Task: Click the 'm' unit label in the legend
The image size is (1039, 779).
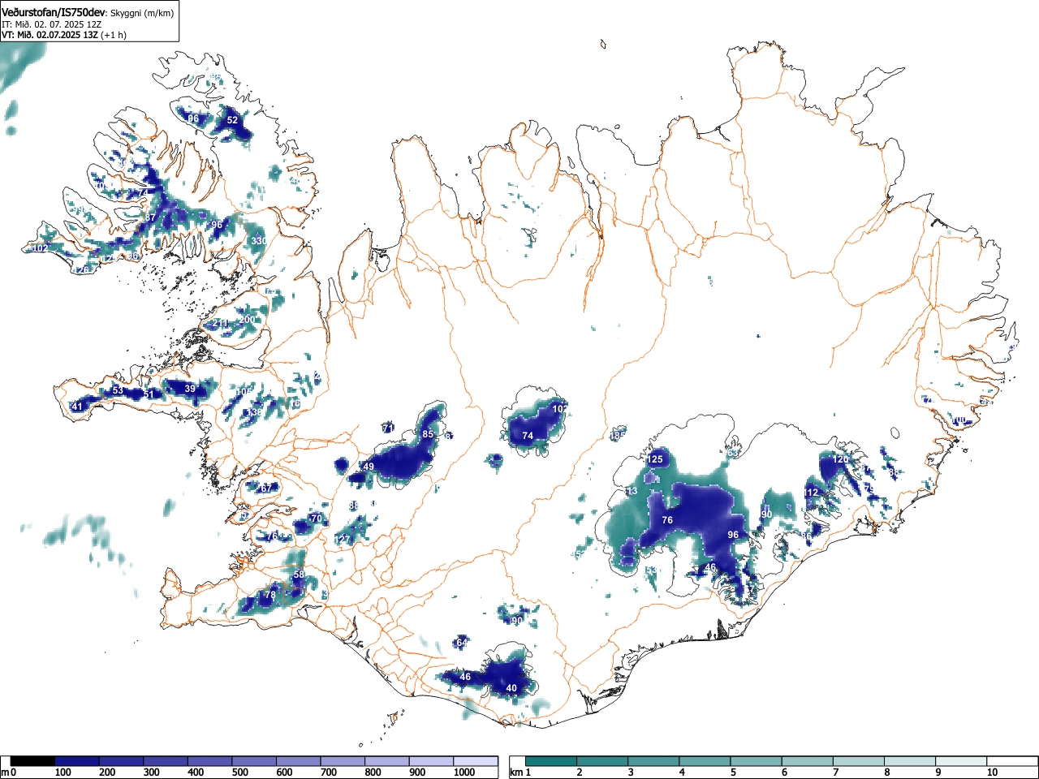Action: [5, 773]
